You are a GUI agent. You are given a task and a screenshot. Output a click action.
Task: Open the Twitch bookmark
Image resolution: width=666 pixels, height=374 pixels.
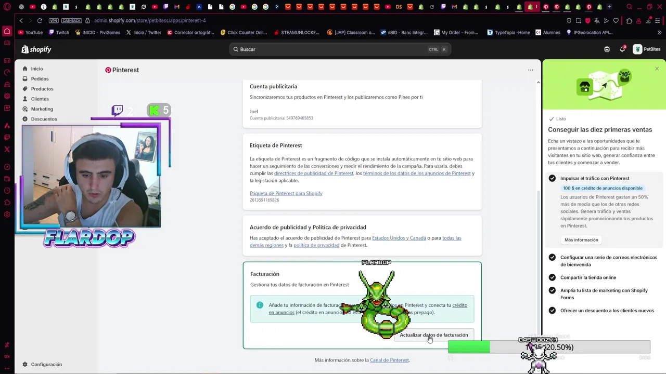click(x=59, y=32)
